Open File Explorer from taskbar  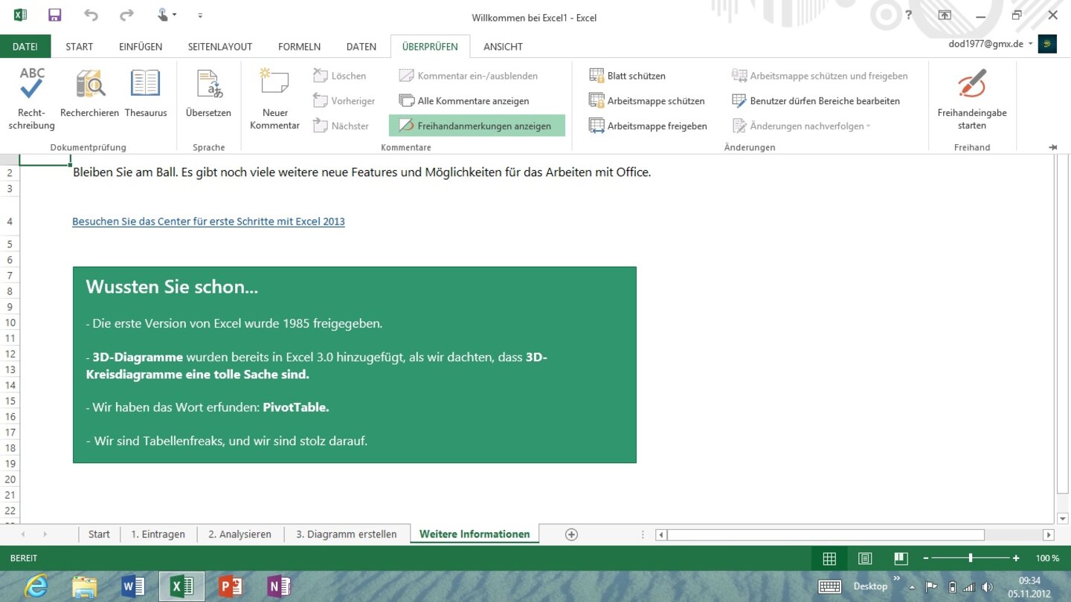pyautogui.click(x=84, y=586)
